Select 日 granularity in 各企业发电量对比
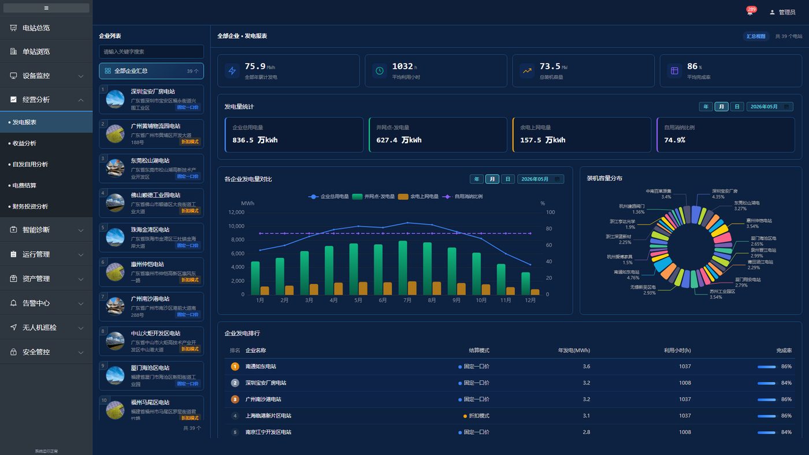This screenshot has height=455, width=809. (507, 179)
